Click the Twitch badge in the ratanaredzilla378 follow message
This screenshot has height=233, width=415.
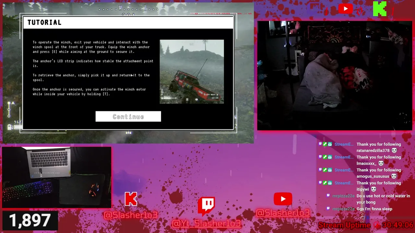click(x=320, y=144)
